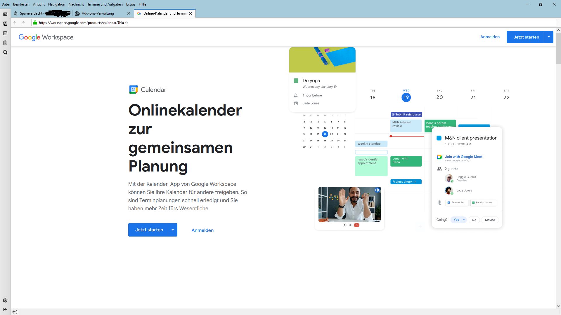This screenshot has height=315, width=561.
Task: Open the Chat space in sidebar
Action: pyautogui.click(x=5, y=52)
